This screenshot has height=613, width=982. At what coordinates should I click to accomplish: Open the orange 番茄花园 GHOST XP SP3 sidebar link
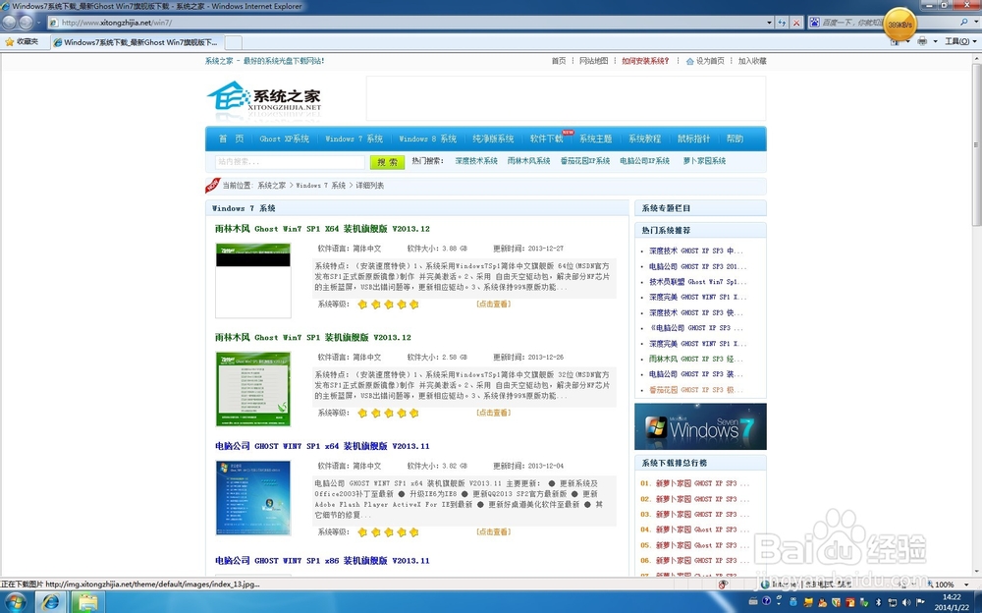[x=696, y=390]
